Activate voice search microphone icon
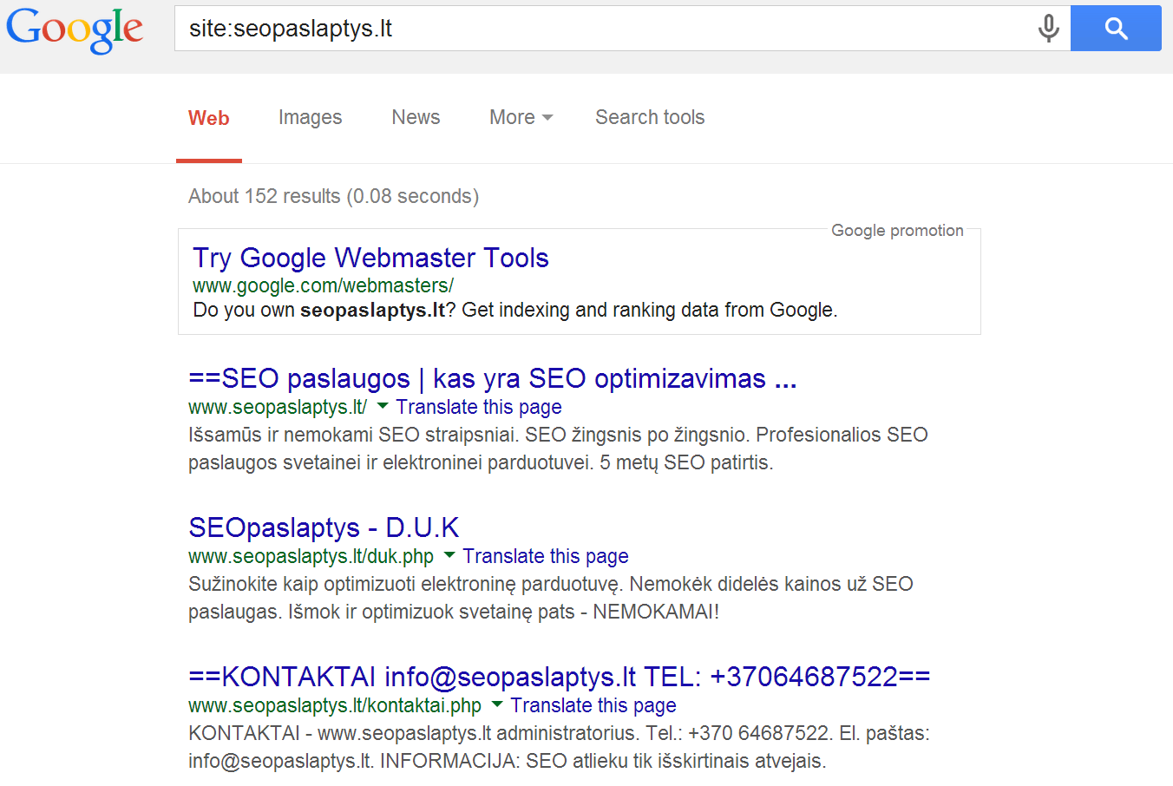This screenshot has width=1173, height=786. click(1048, 29)
